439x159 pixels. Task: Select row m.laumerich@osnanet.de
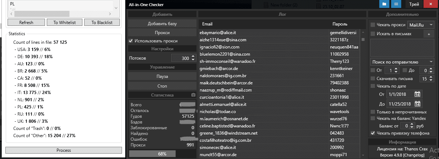point(279,119)
